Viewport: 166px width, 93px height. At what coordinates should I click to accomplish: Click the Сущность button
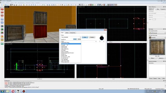[x=163, y=9]
